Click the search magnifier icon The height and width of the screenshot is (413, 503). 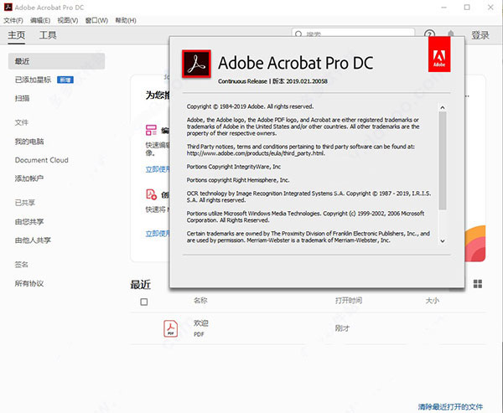[x=298, y=34]
